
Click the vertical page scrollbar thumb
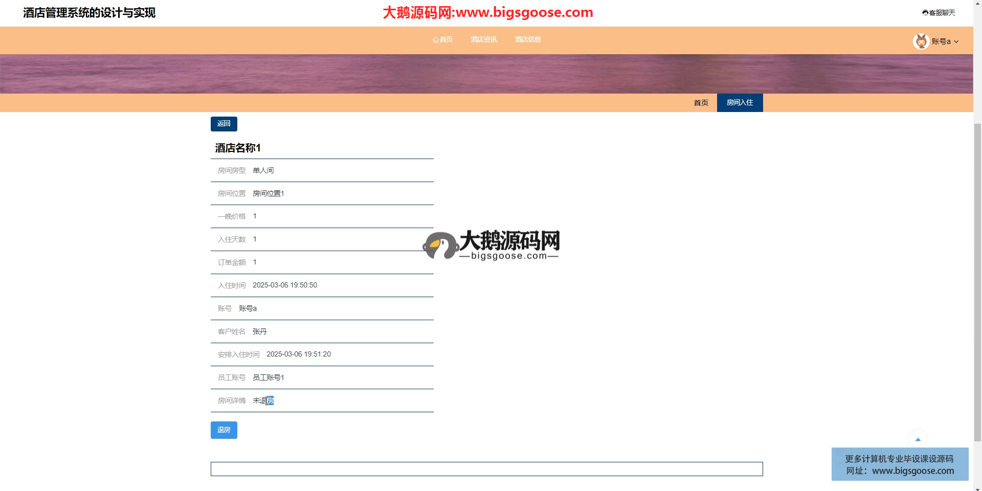pyautogui.click(x=977, y=281)
